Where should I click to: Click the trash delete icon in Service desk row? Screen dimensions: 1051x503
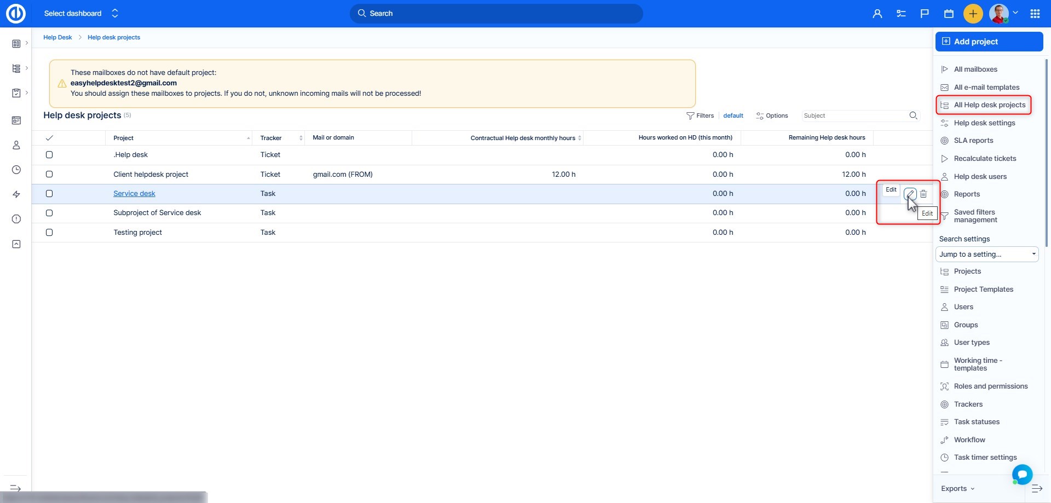point(923,194)
